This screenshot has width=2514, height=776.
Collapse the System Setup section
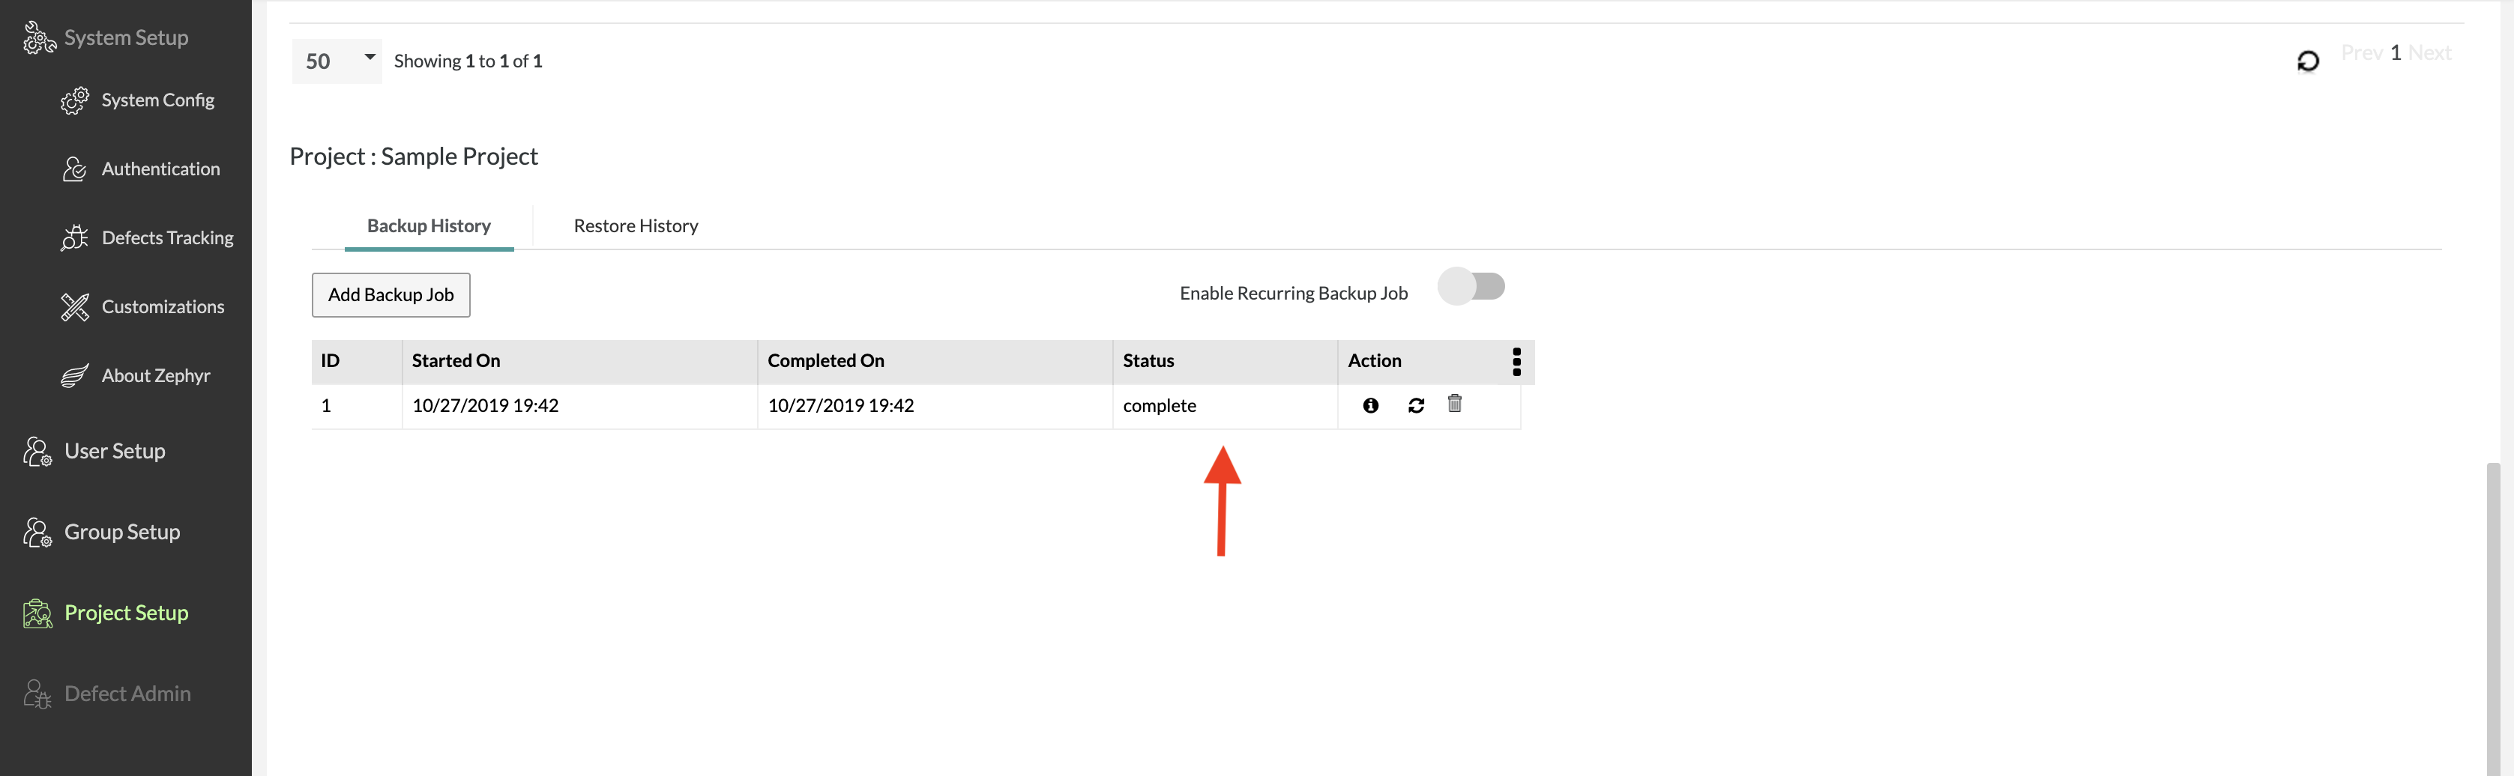click(x=125, y=38)
